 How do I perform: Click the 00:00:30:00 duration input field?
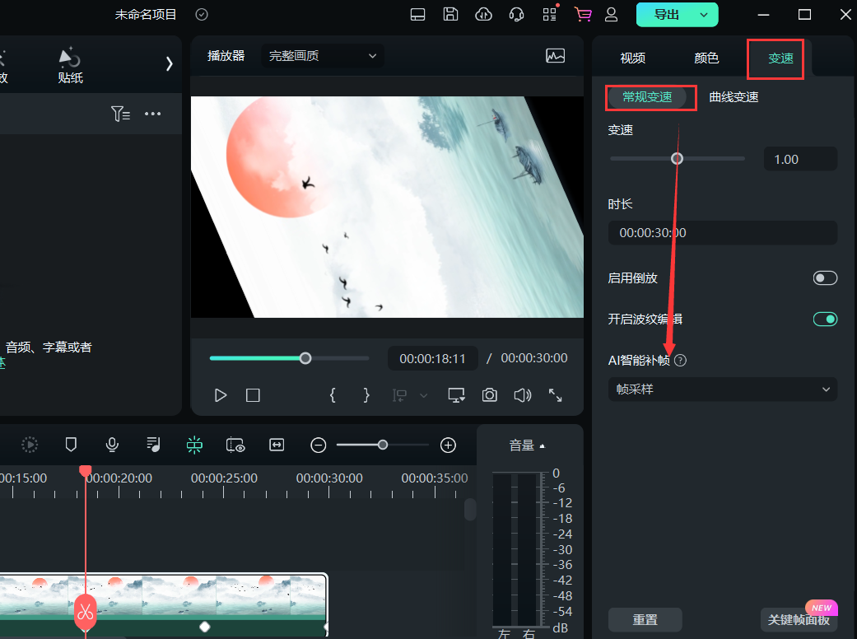click(x=722, y=232)
